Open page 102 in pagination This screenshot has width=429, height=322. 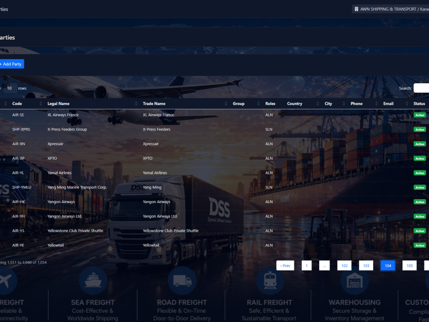pos(344,266)
